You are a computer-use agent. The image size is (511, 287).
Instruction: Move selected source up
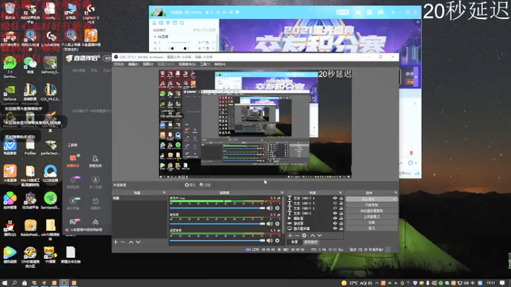pos(312,235)
